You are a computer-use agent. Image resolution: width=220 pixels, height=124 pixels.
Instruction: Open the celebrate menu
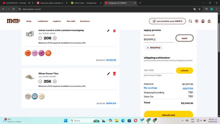tap(43, 21)
